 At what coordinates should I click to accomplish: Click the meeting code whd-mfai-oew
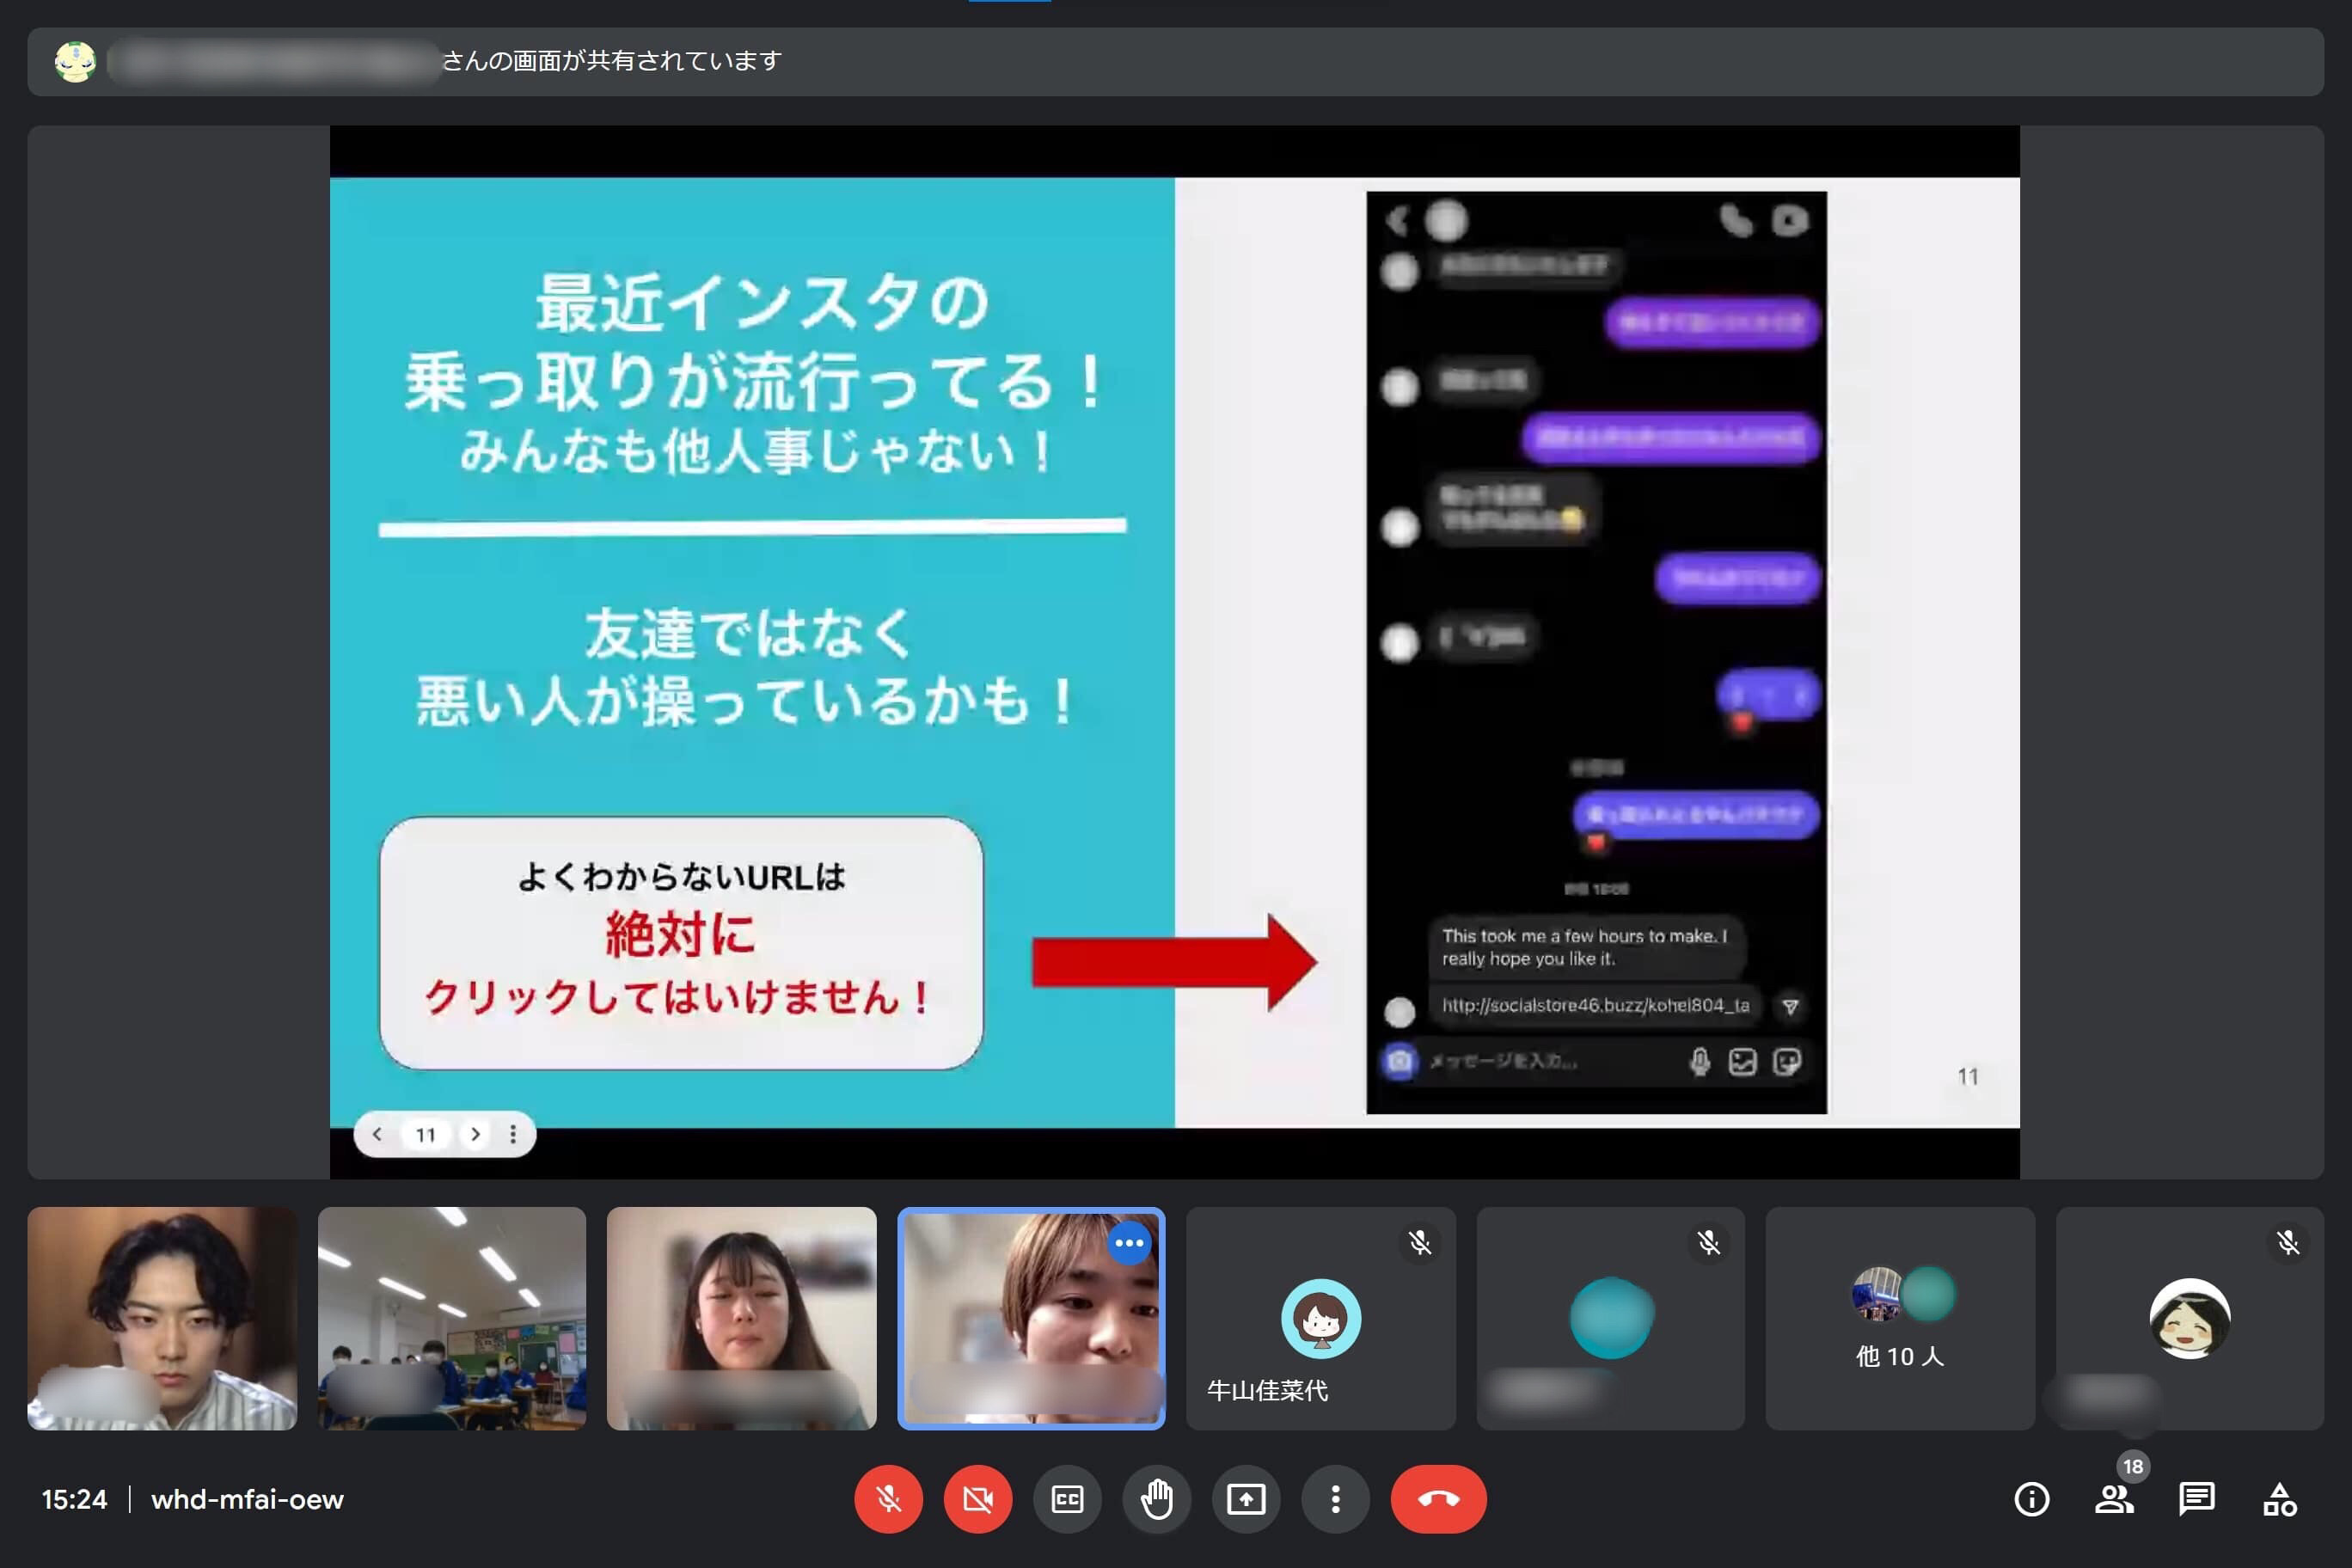point(247,1499)
